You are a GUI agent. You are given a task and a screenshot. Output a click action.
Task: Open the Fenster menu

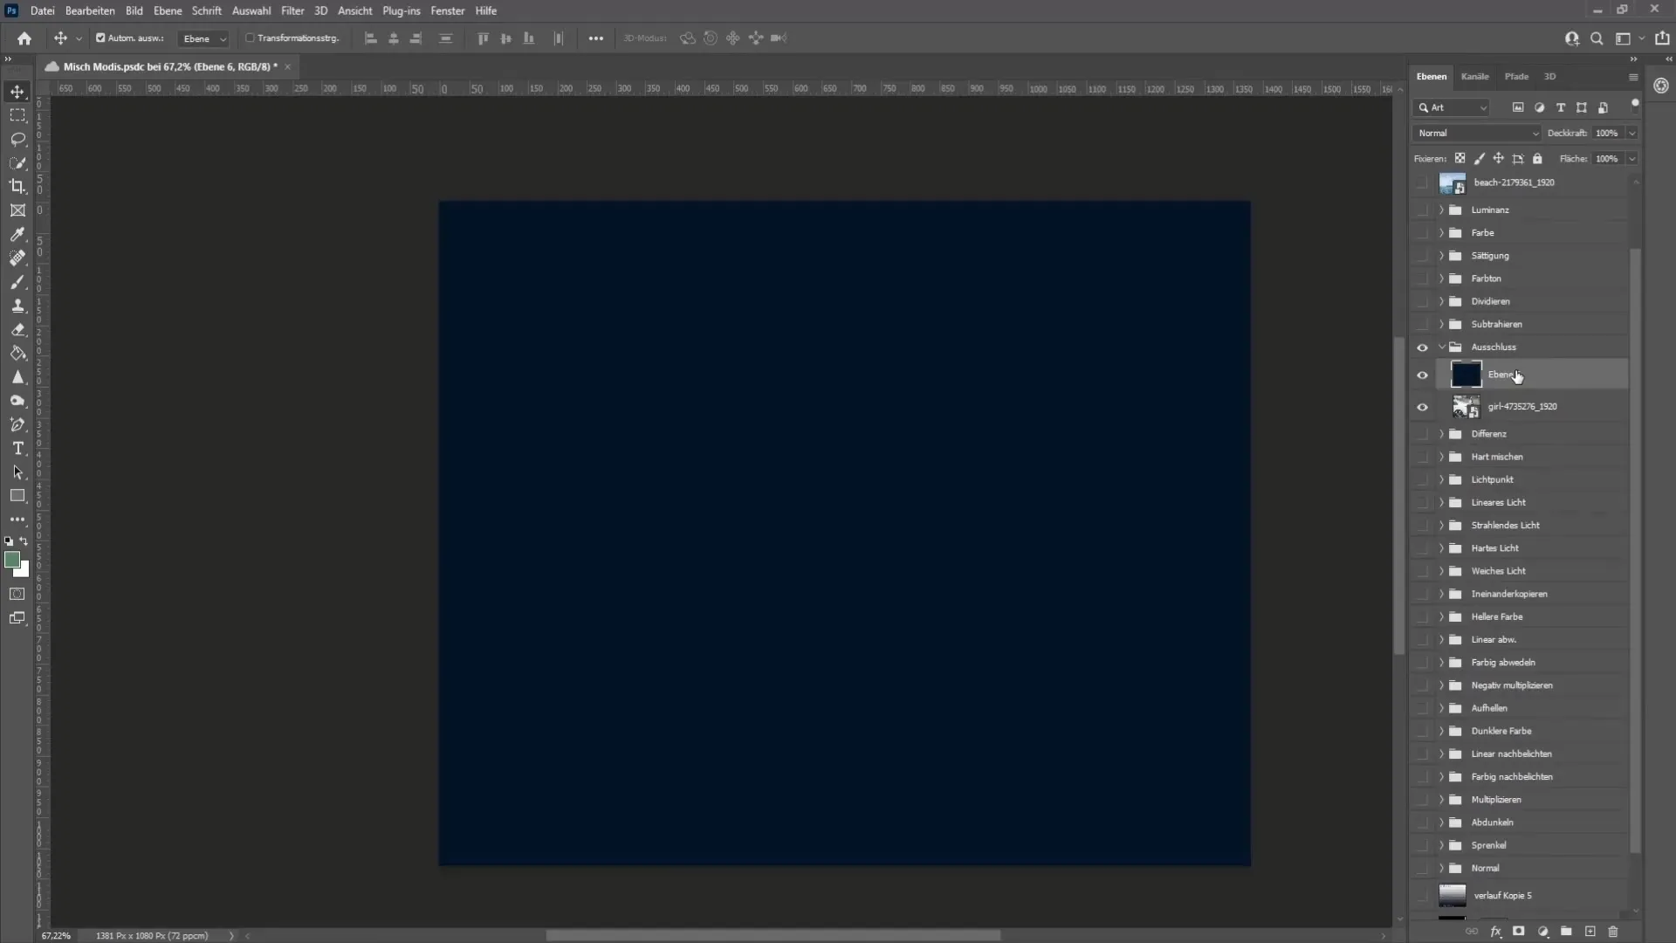[448, 10]
